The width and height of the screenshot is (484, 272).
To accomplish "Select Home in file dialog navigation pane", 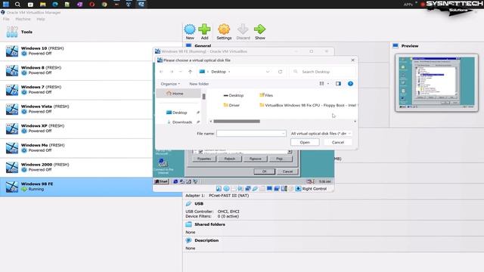I will point(178,94).
